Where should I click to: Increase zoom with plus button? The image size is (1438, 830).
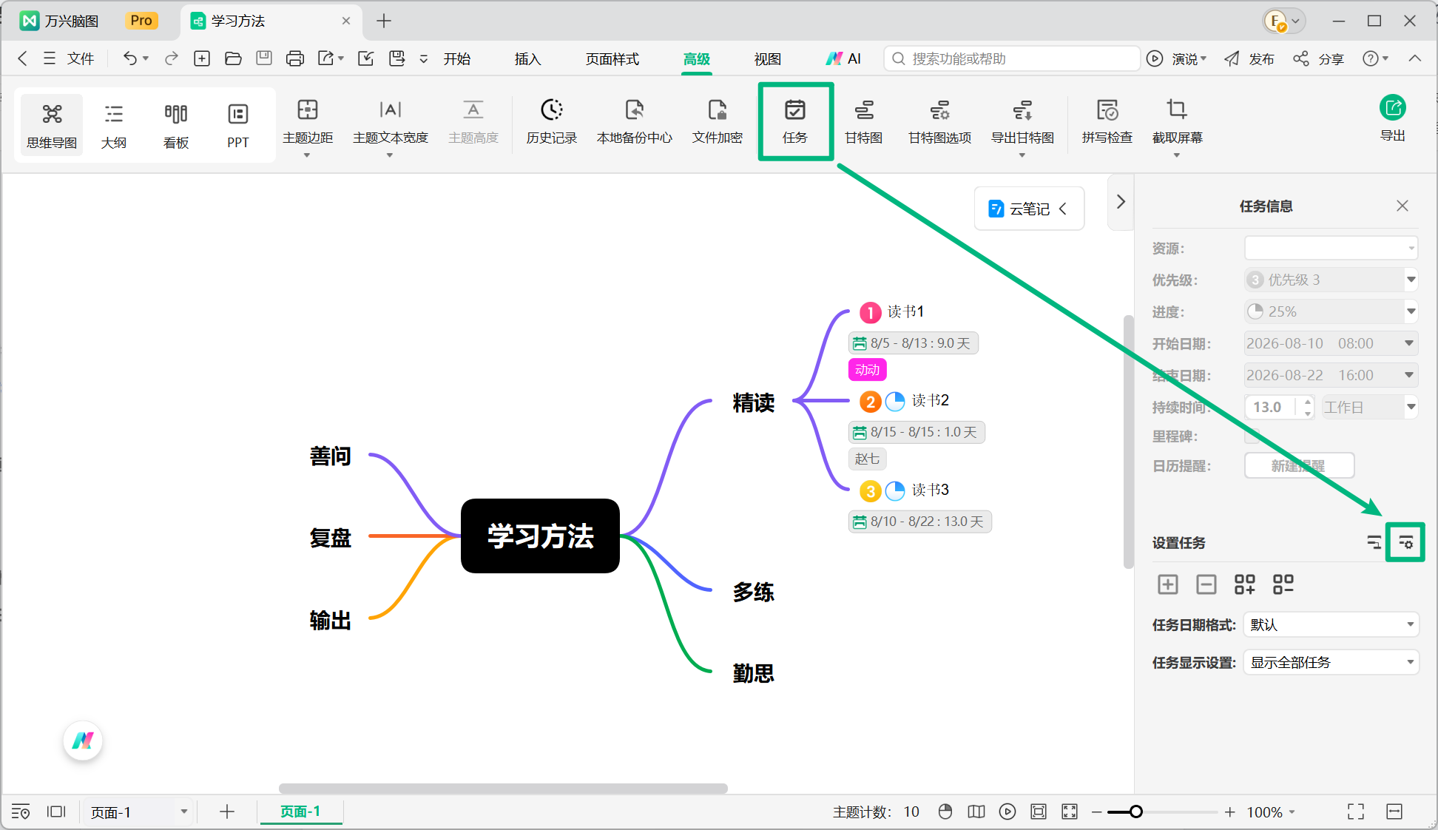1229,812
